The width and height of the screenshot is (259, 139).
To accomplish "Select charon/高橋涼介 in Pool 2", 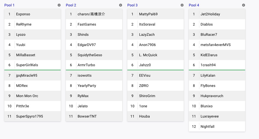I will (x=94, y=14).
